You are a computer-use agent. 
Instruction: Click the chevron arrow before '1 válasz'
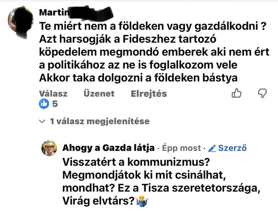coord(43,122)
